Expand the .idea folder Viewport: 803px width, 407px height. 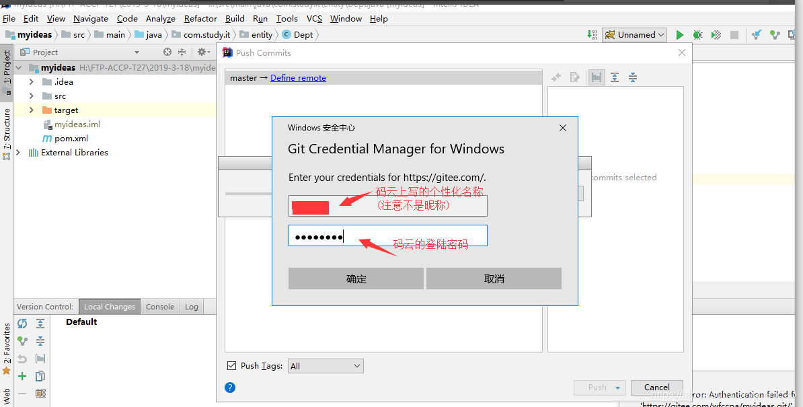[31, 82]
